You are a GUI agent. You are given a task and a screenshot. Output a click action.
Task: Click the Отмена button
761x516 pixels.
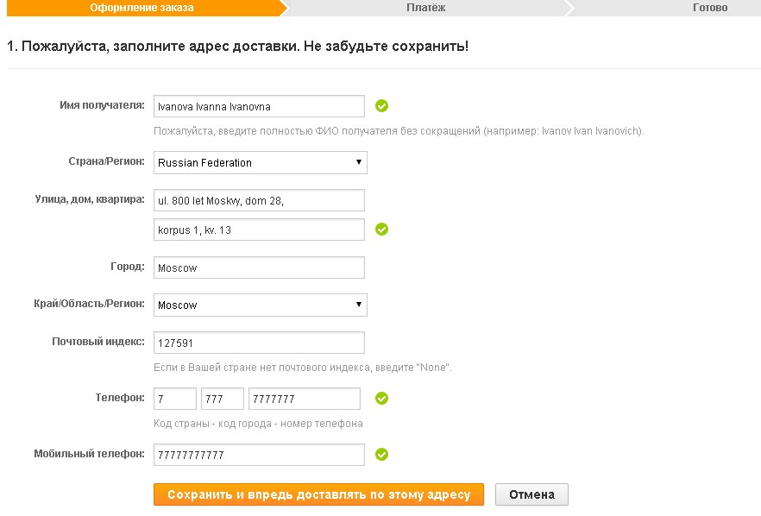tap(531, 494)
